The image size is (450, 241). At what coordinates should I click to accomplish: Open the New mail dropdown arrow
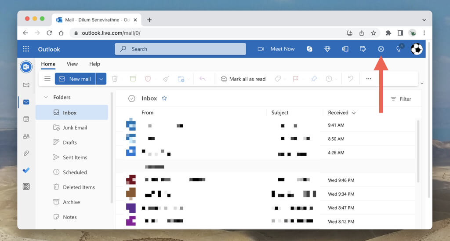[101, 79]
